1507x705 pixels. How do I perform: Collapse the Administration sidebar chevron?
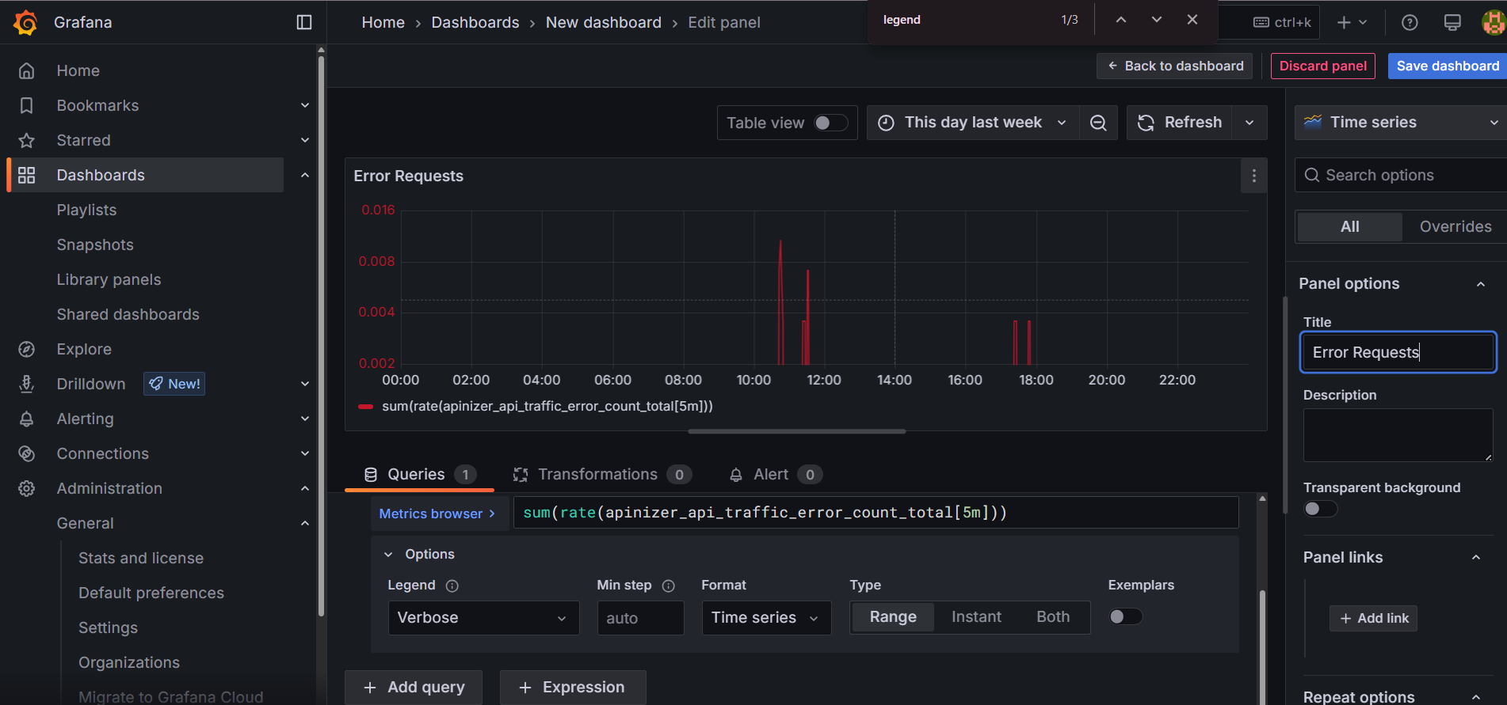305,488
